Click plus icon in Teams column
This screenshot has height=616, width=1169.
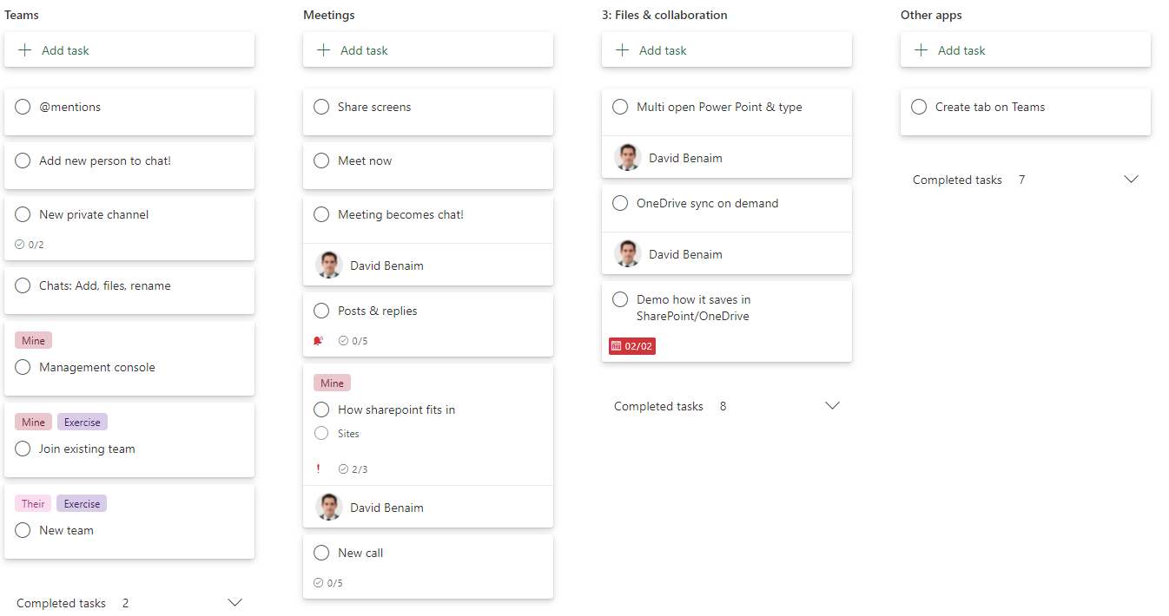[25, 50]
